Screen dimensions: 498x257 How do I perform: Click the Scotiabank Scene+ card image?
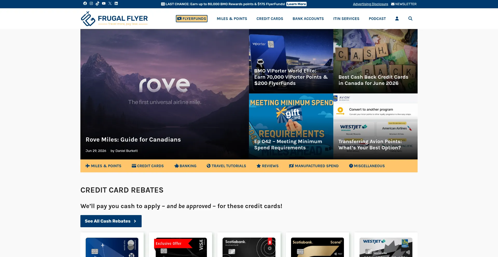[x=317, y=247]
